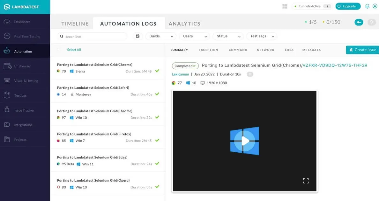The width and height of the screenshot is (379, 201).
Task: Select the Summary sub-tab
Action: pos(179,50)
